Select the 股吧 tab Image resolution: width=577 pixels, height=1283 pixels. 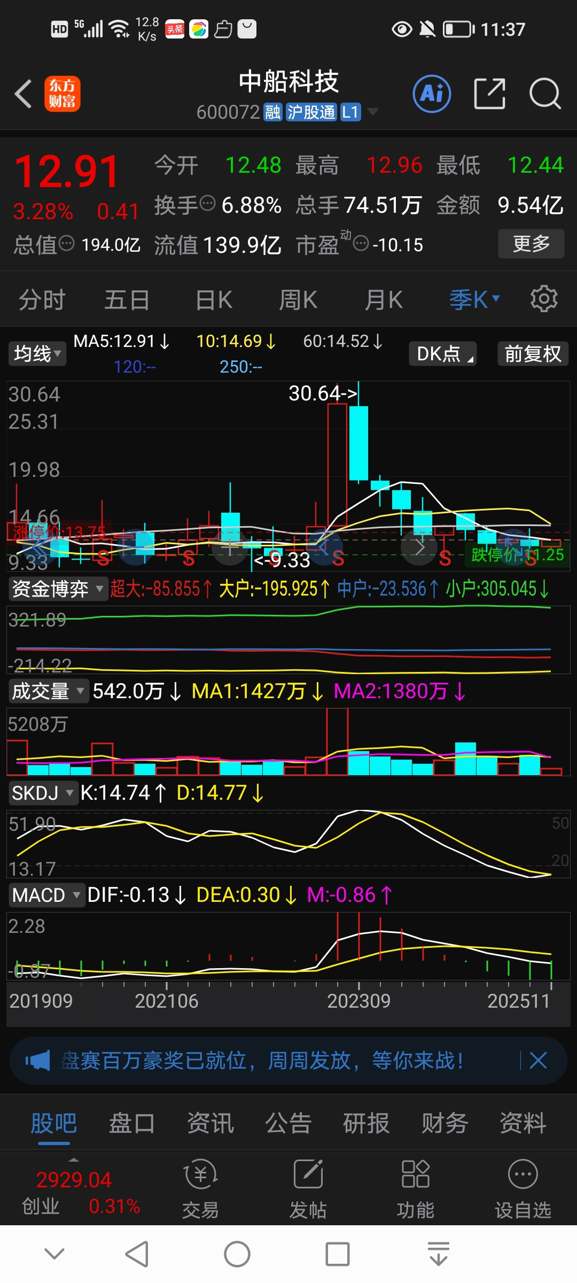tap(54, 1123)
